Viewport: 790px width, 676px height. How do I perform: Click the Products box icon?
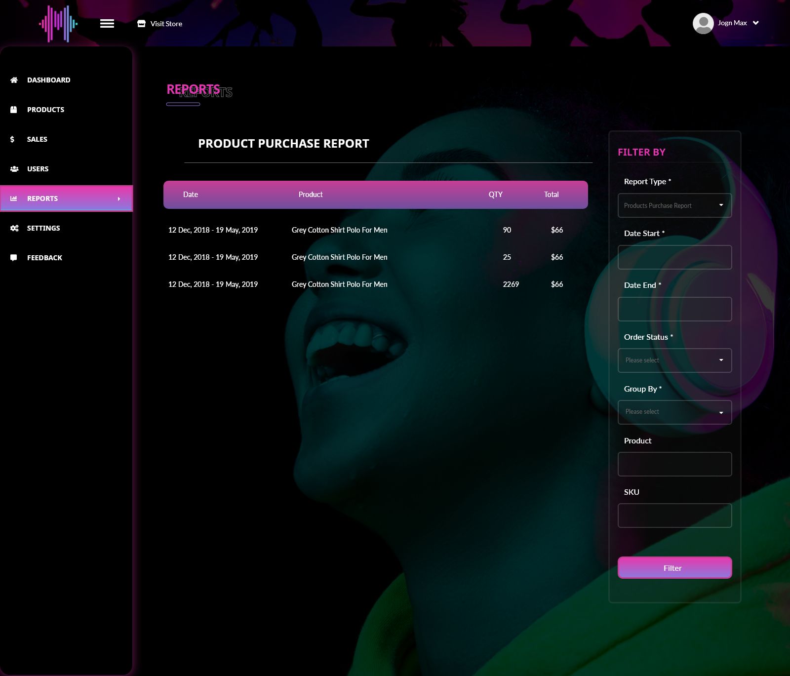click(14, 110)
